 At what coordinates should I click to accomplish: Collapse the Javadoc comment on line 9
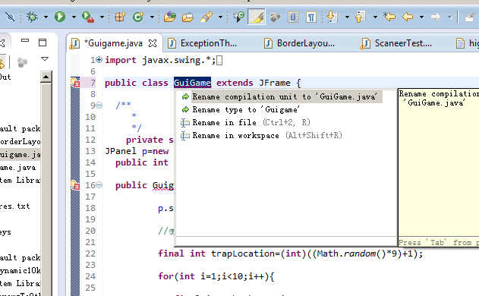click(x=99, y=105)
